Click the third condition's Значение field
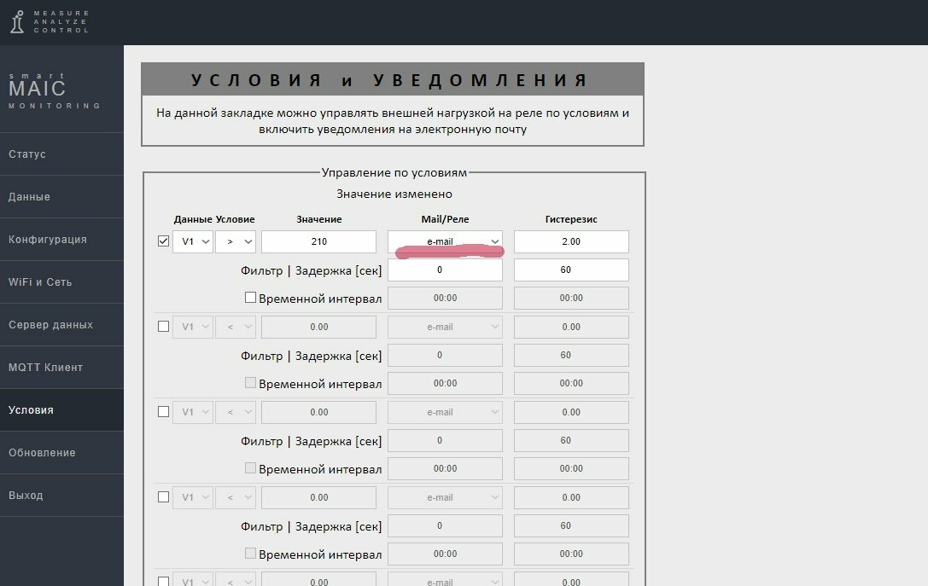This screenshot has height=586, width=928. pyautogui.click(x=319, y=411)
